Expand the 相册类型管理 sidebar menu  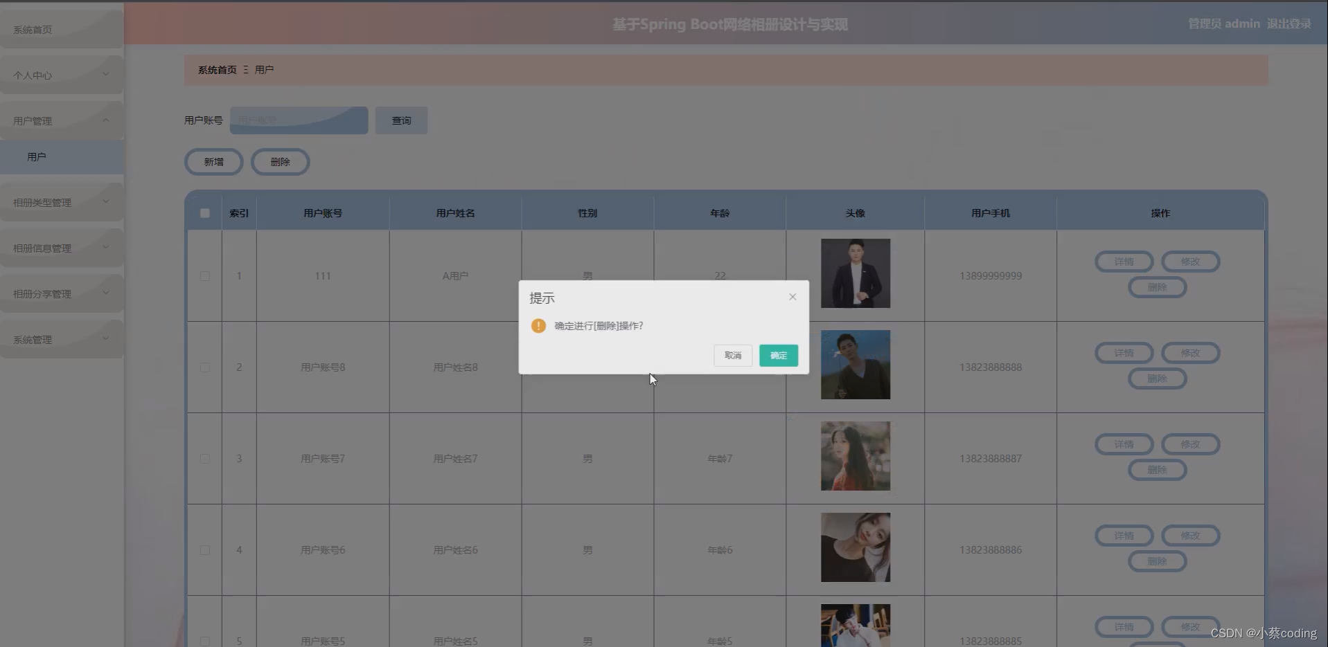coord(62,202)
